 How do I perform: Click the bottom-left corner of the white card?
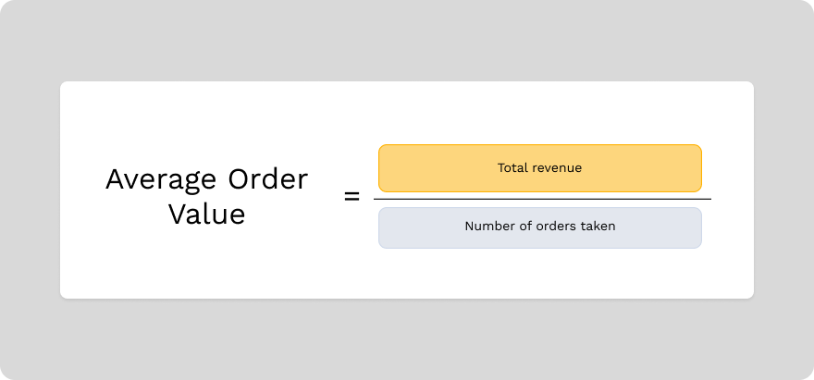(x=64, y=295)
